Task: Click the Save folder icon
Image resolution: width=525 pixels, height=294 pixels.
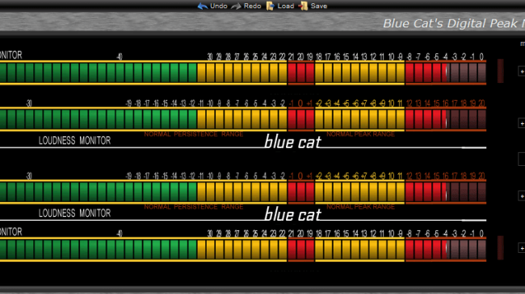Action: coord(303,6)
